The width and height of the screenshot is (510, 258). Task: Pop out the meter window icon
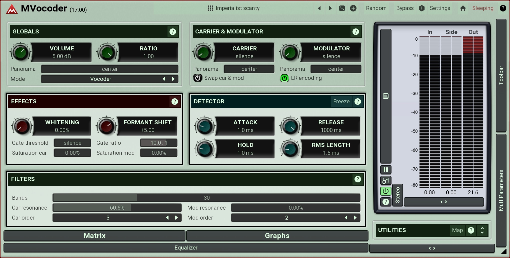[x=385, y=180]
